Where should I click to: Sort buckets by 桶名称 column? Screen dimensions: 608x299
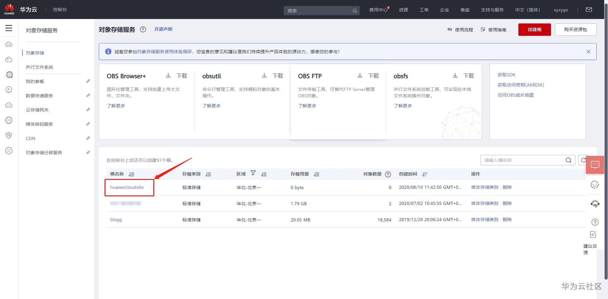(x=131, y=174)
